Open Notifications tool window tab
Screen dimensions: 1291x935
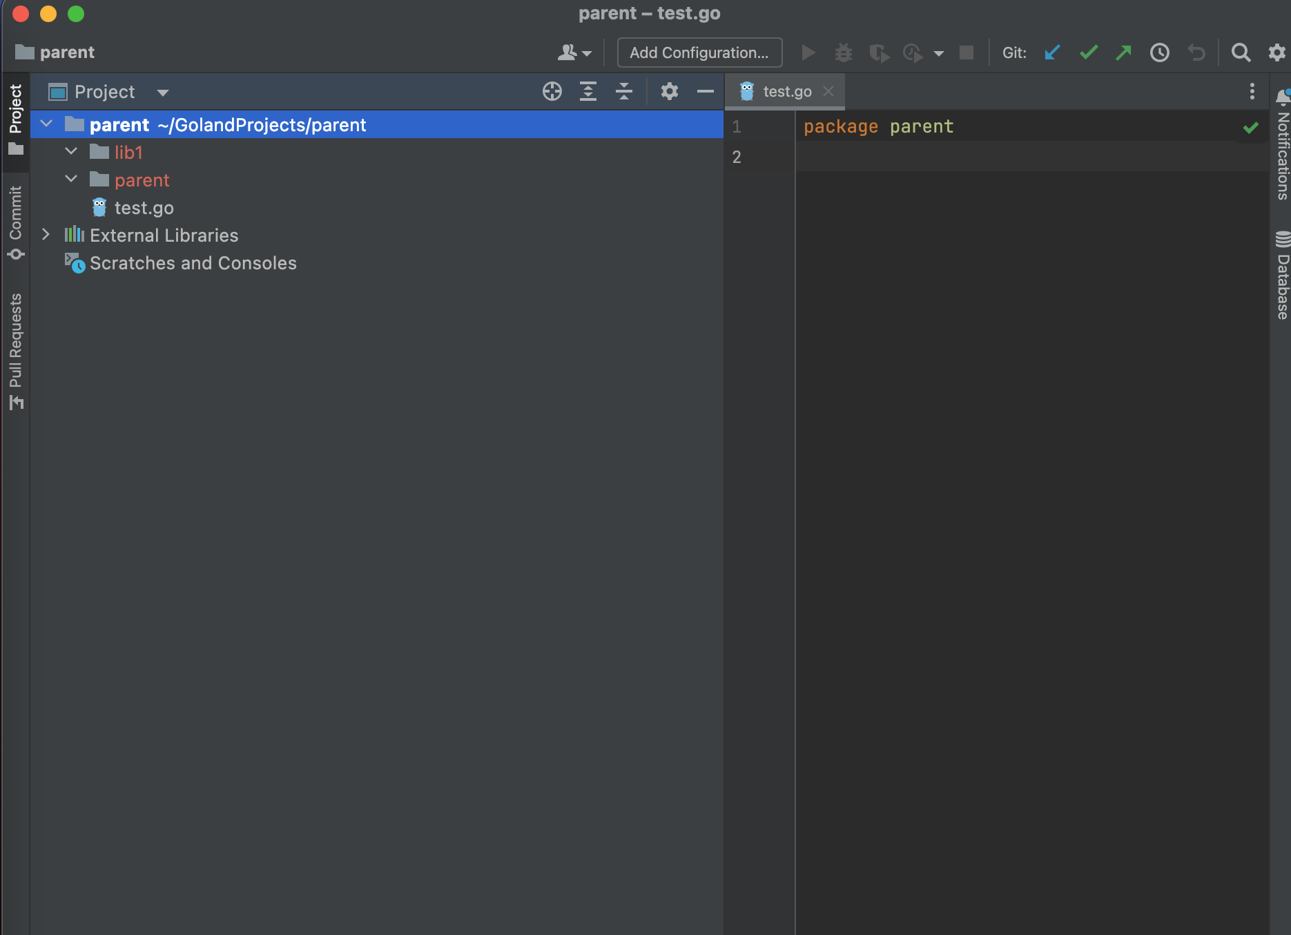[x=1283, y=145]
